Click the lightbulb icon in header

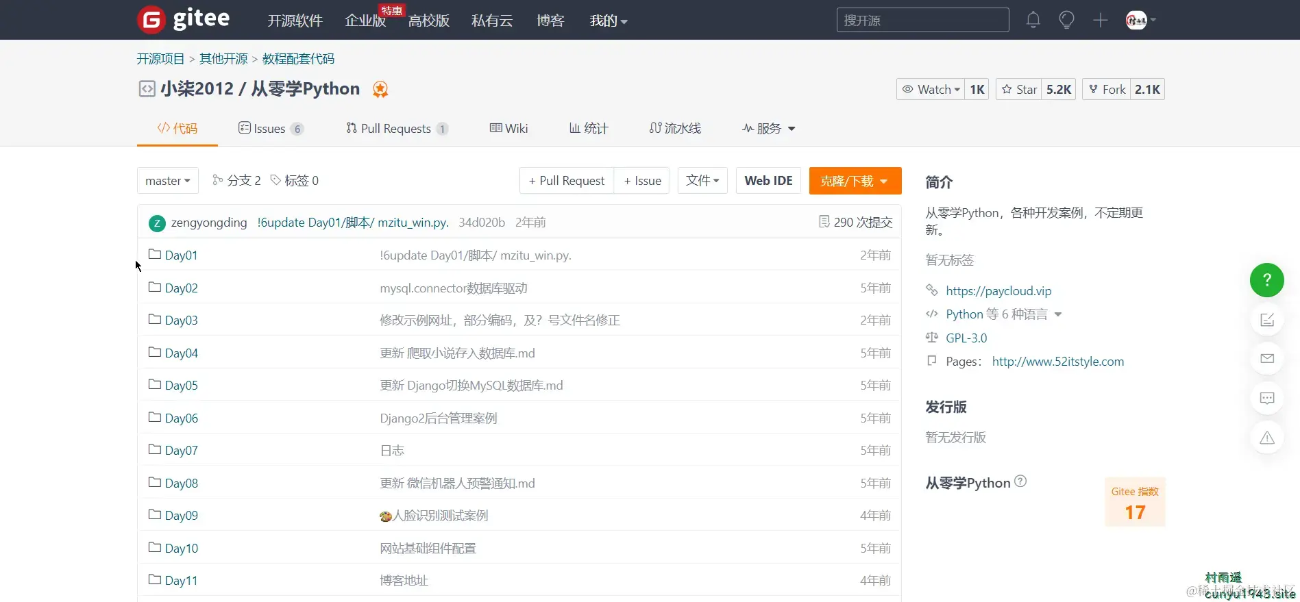pyautogui.click(x=1066, y=20)
